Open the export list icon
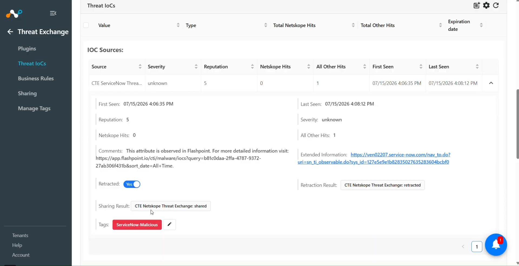519x266 pixels. (x=477, y=5)
